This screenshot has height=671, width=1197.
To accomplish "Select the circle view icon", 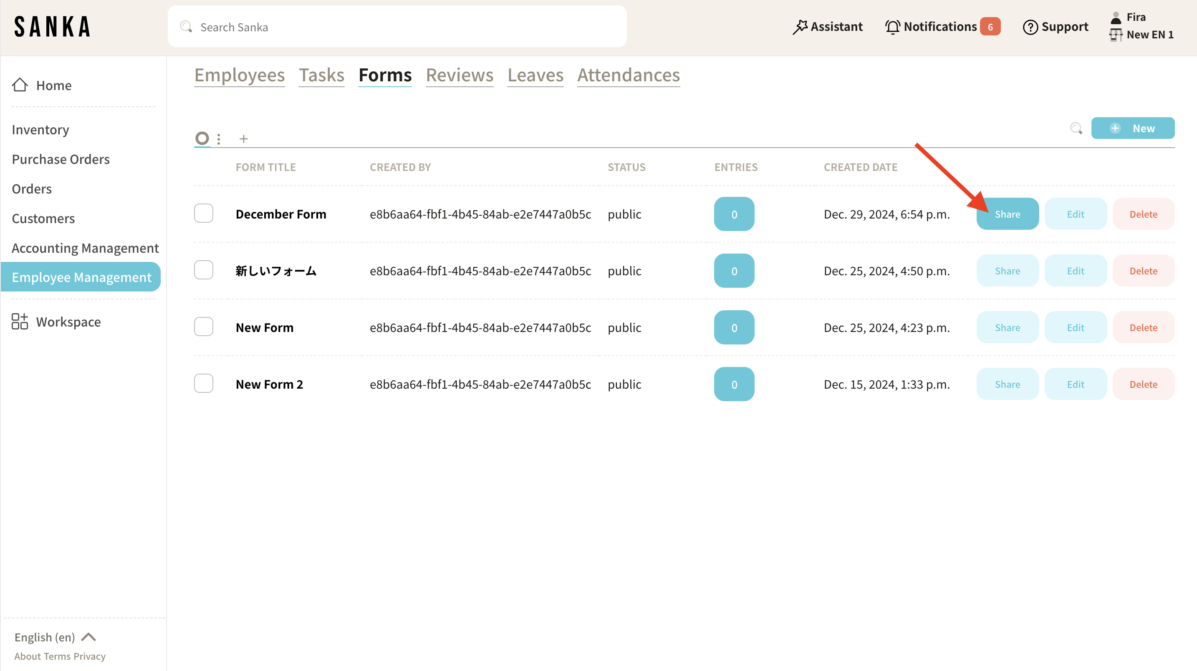I will pos(202,138).
